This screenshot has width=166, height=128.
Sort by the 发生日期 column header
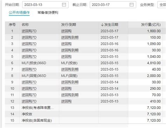pyautogui.click(x=110, y=24)
